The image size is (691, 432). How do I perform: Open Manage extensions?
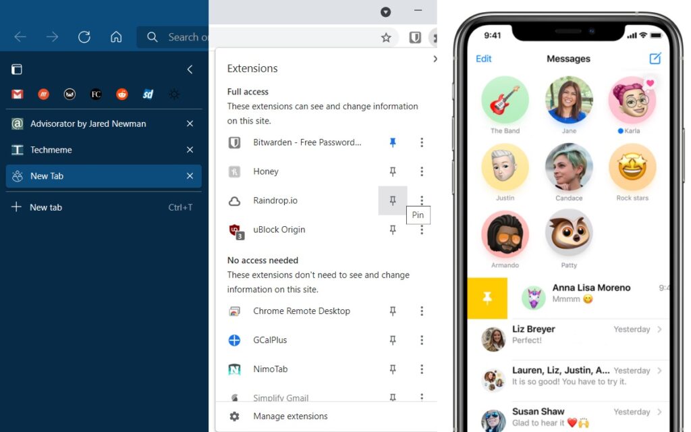click(290, 416)
